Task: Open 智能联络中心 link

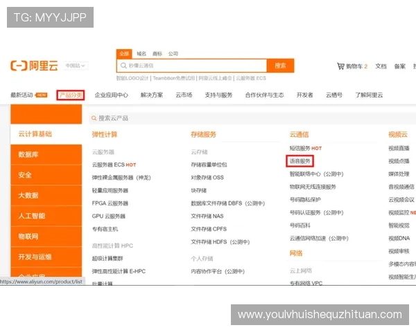Action: [x=317, y=174]
